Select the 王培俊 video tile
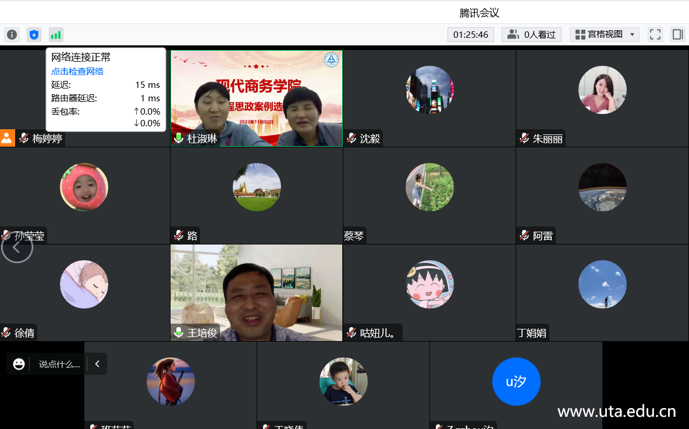 pos(256,291)
